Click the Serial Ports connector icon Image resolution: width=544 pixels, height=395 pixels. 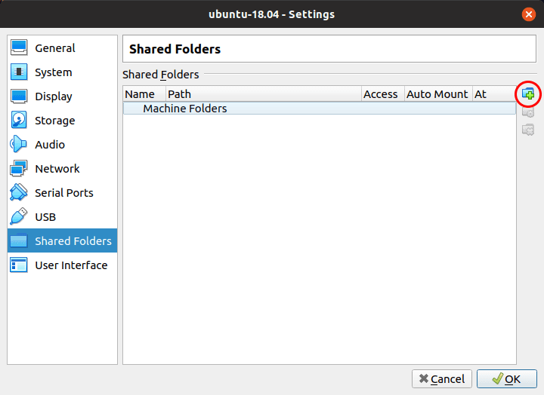19,192
